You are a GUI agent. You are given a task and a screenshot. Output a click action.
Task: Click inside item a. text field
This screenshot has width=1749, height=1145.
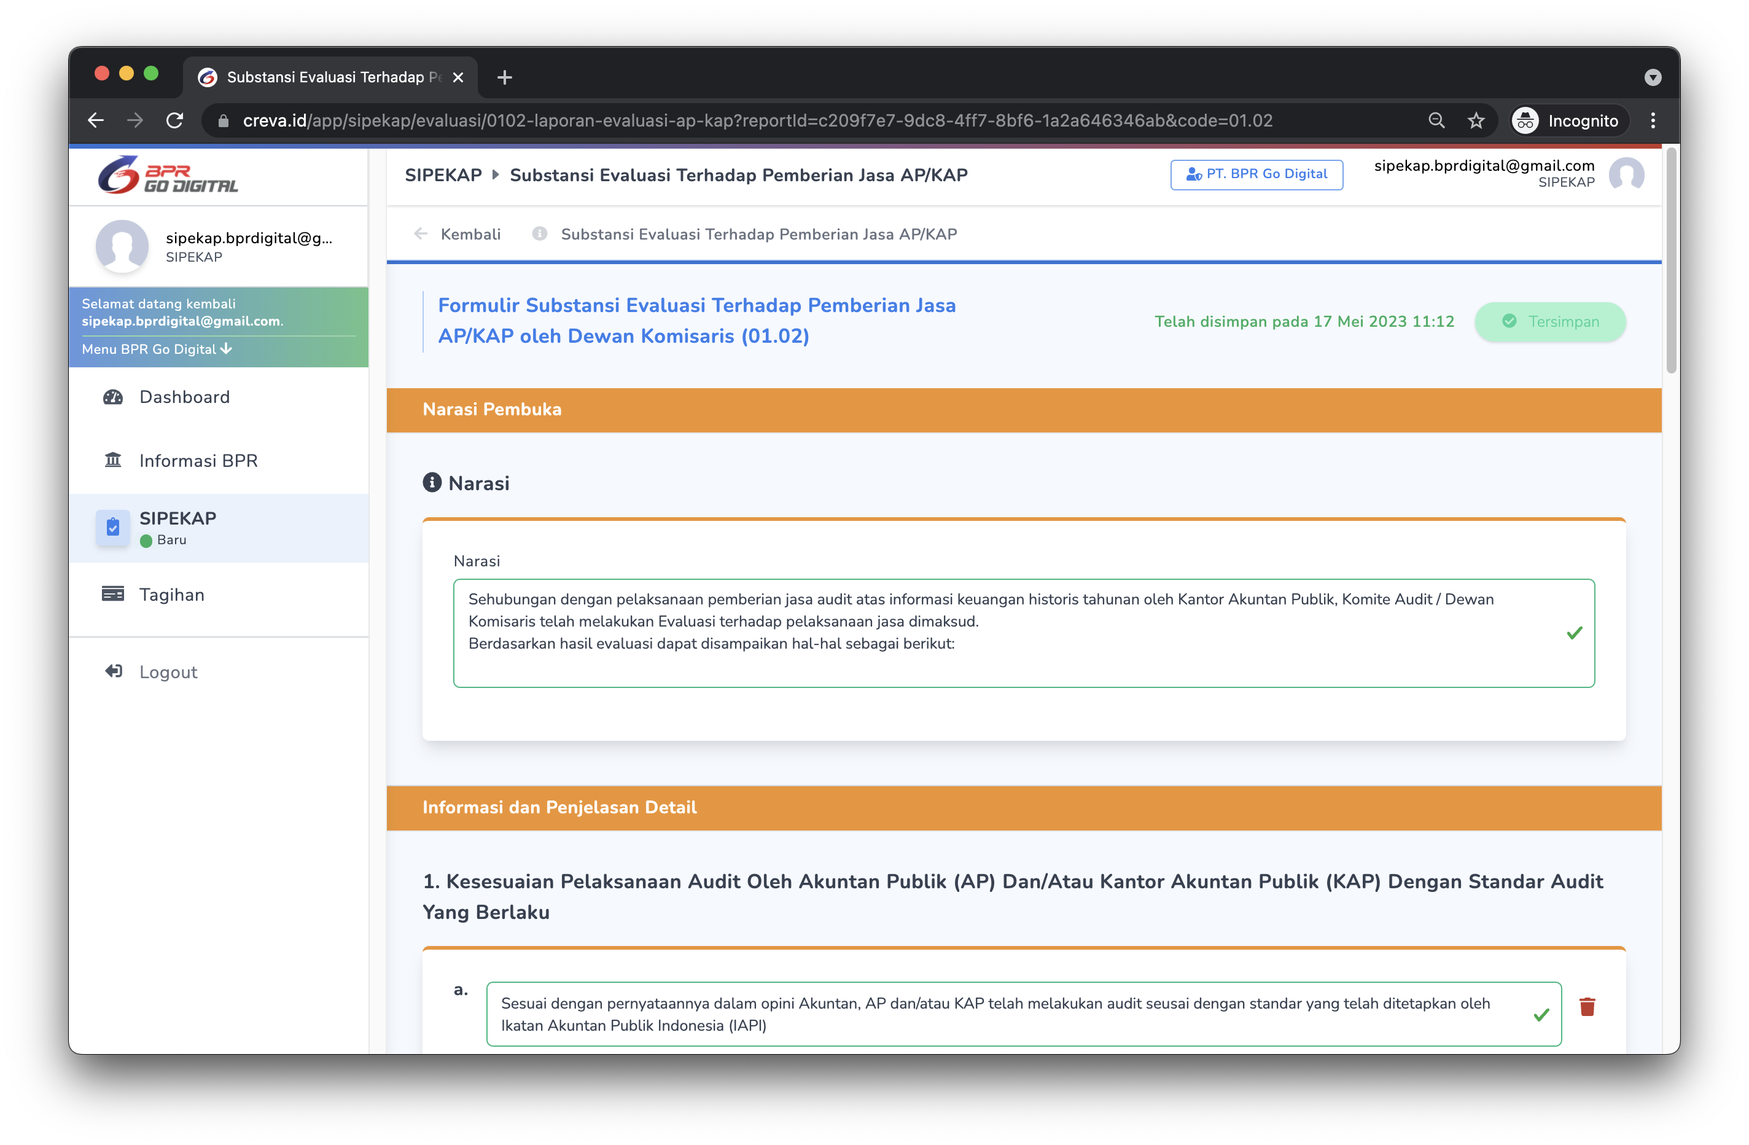click(x=1024, y=1014)
